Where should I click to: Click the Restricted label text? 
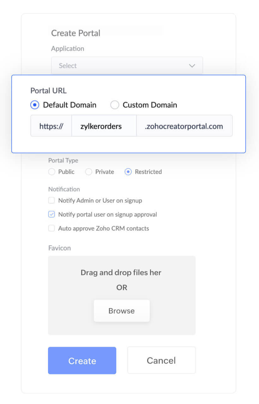pyautogui.click(x=148, y=172)
